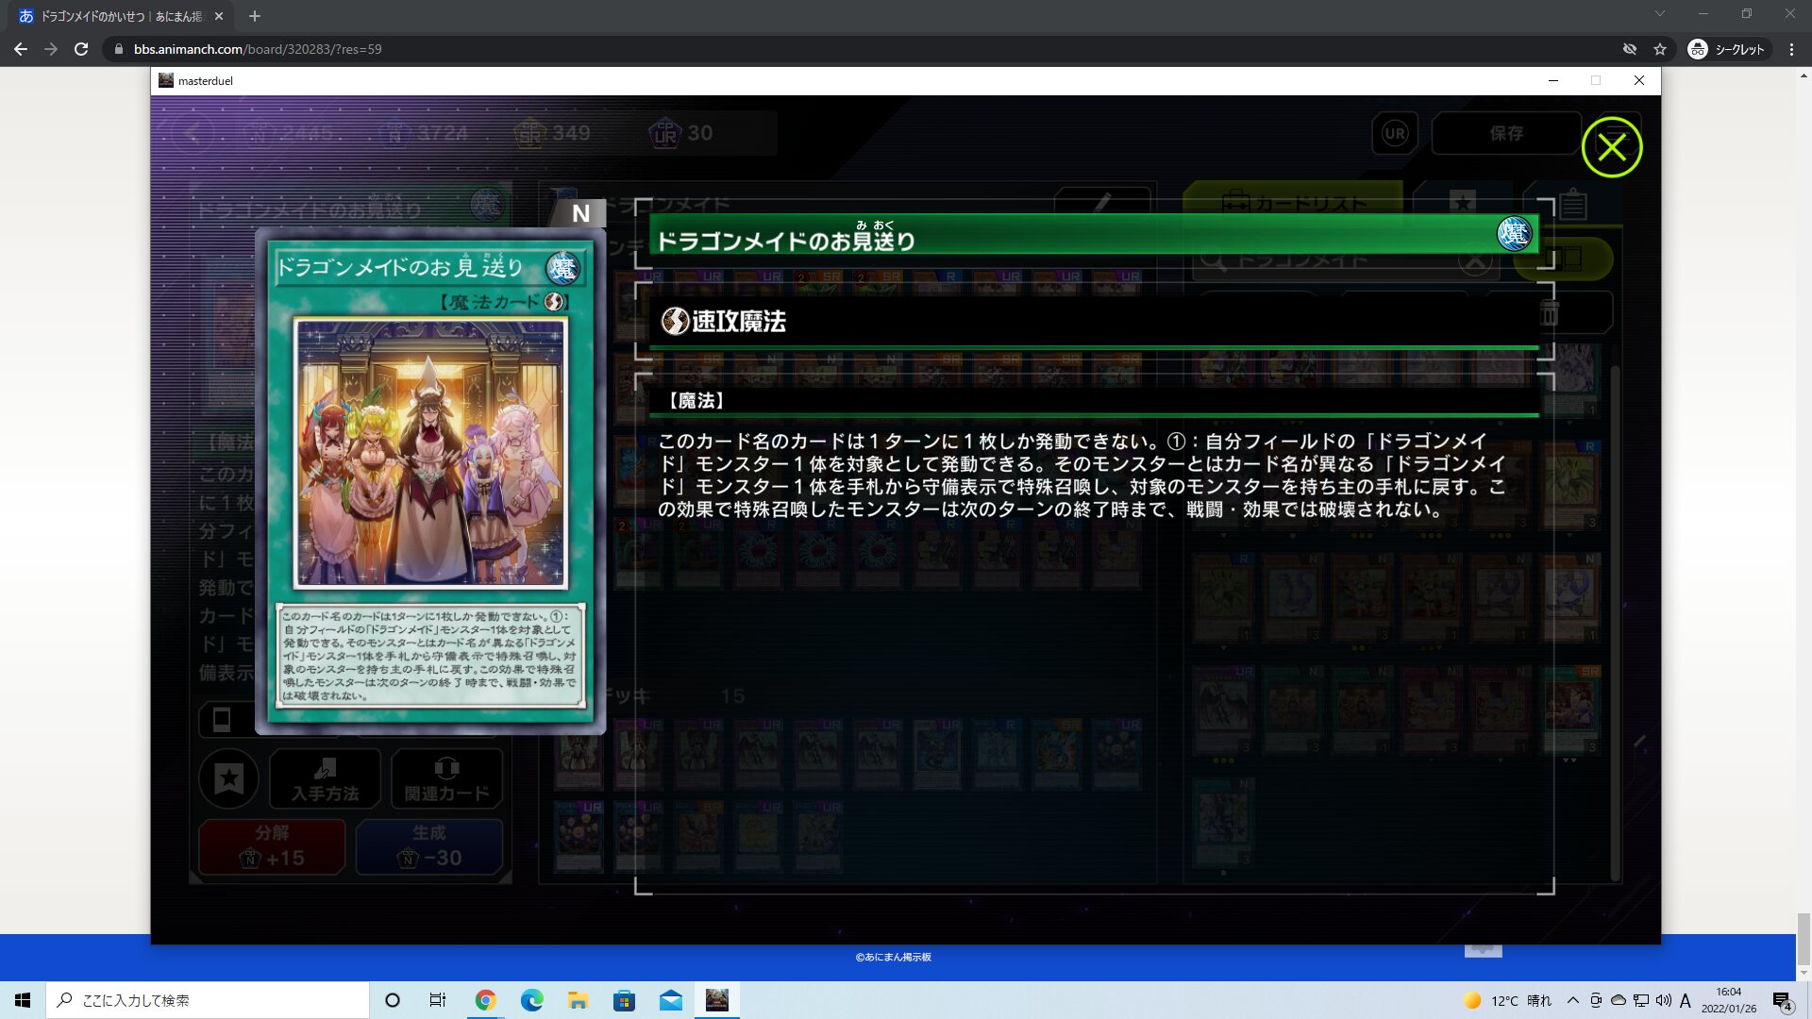Screen dimensions: 1812x1019
Task: Click the dimmed カードリスト tab
Action: [x=1294, y=203]
